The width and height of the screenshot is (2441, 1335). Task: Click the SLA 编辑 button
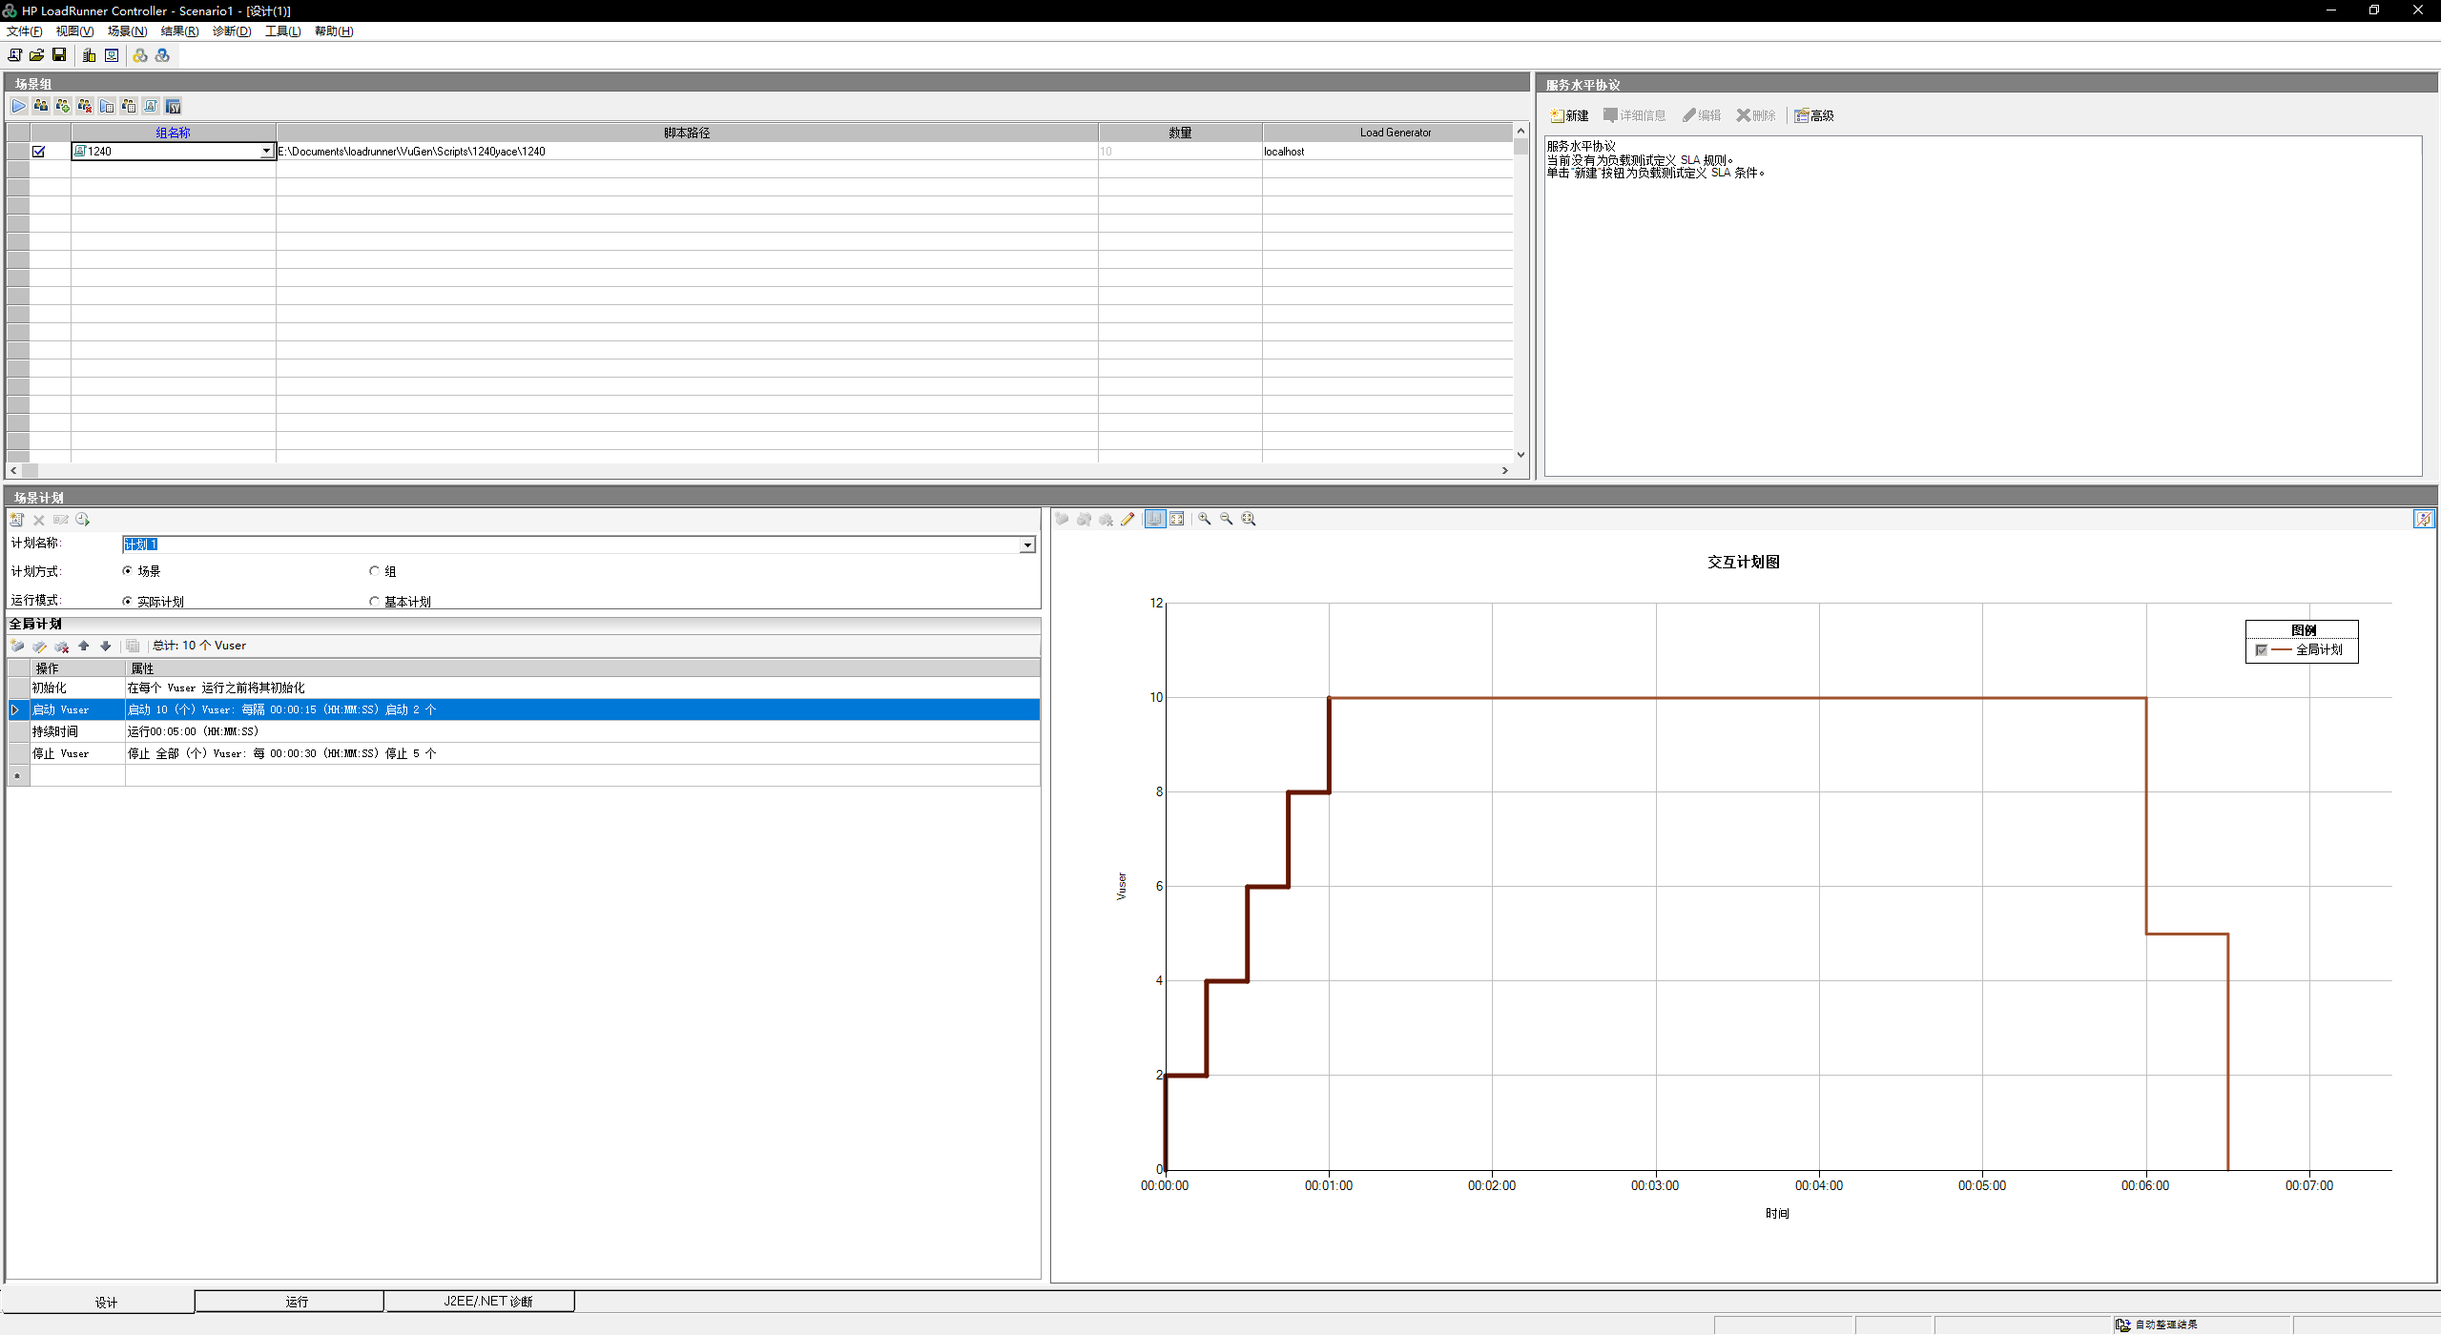pyautogui.click(x=1702, y=115)
